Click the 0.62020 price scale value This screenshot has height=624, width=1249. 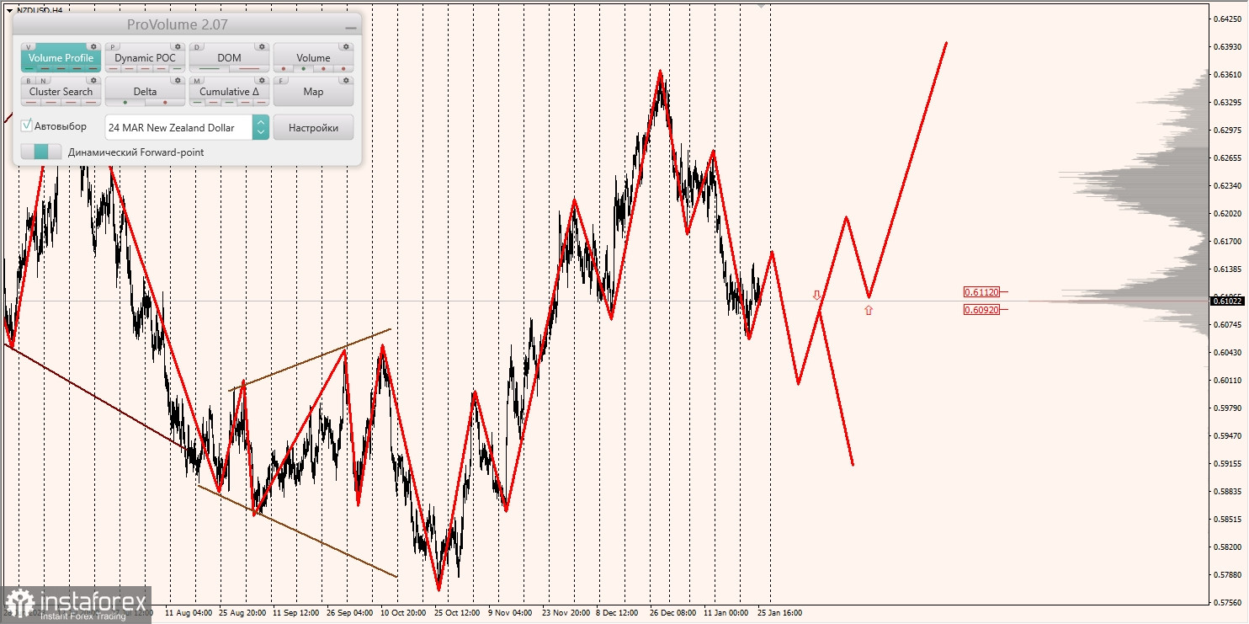coord(1229,214)
